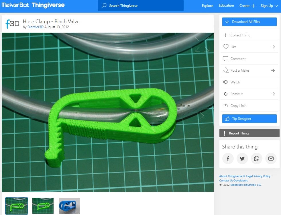281x215 pixels.
Task: Share the thing on Facebook
Action: (228, 159)
